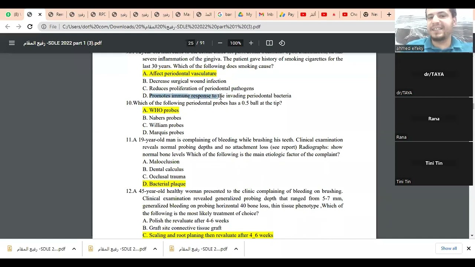Viewport: 475px width, 267px height.
Task: Zoom in the PDF with plus button
Action: (251, 43)
